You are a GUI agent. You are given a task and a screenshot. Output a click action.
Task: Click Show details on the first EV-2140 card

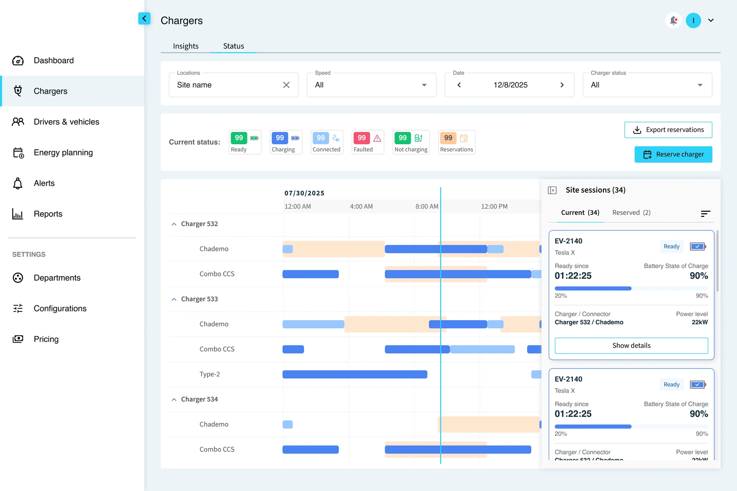pyautogui.click(x=632, y=346)
